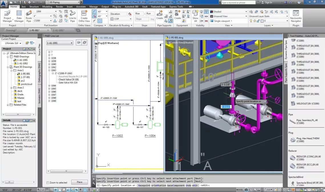
Task: Open the Data Manager tool
Action: tap(19, 16)
